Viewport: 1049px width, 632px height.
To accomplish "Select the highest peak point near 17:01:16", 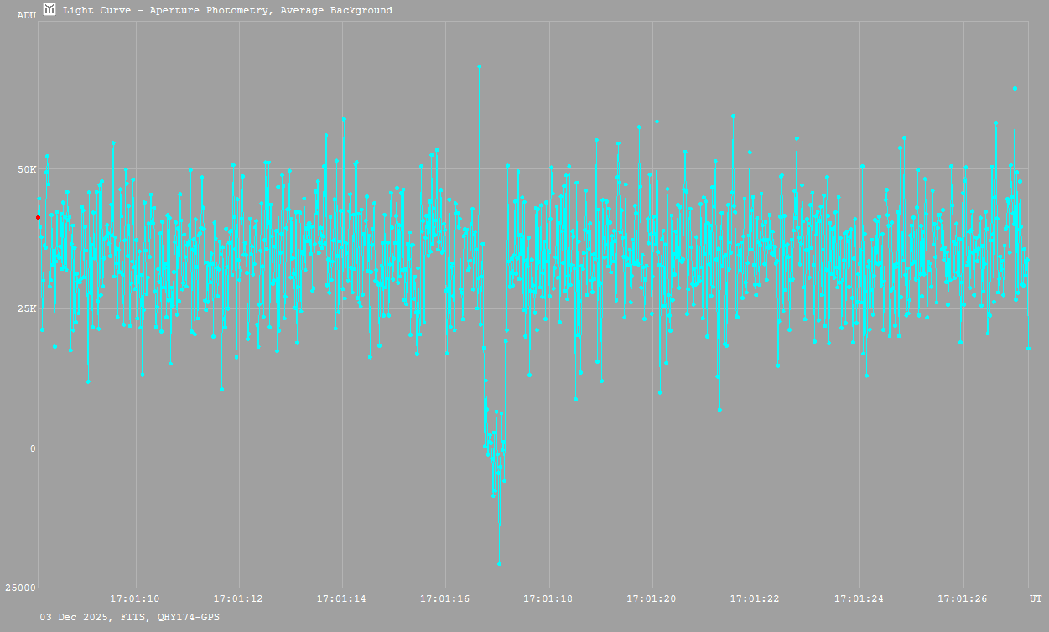I will 479,66.
